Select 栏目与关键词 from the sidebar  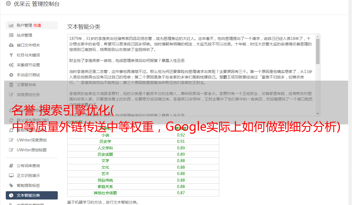pyautogui.click(x=32, y=55)
